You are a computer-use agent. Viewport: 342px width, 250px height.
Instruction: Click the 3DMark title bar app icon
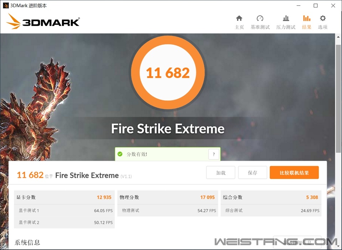(x=6, y=5)
